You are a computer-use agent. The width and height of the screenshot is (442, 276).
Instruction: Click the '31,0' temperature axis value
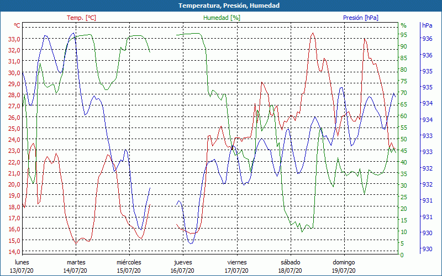point(14,61)
